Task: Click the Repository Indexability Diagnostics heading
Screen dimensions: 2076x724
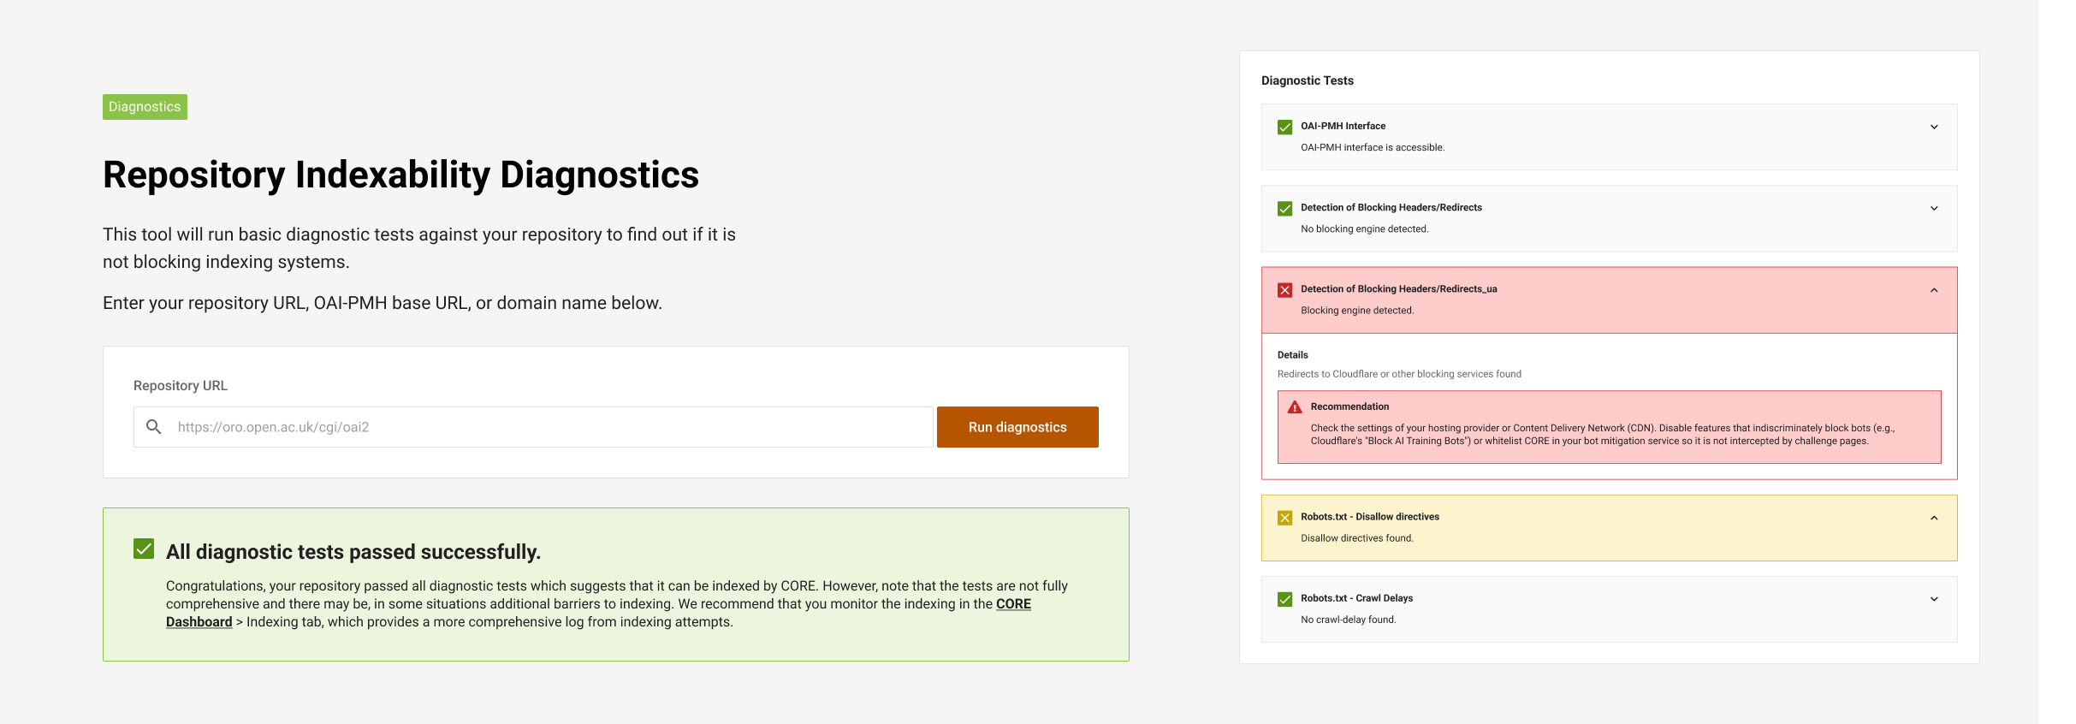Action: pyautogui.click(x=400, y=175)
